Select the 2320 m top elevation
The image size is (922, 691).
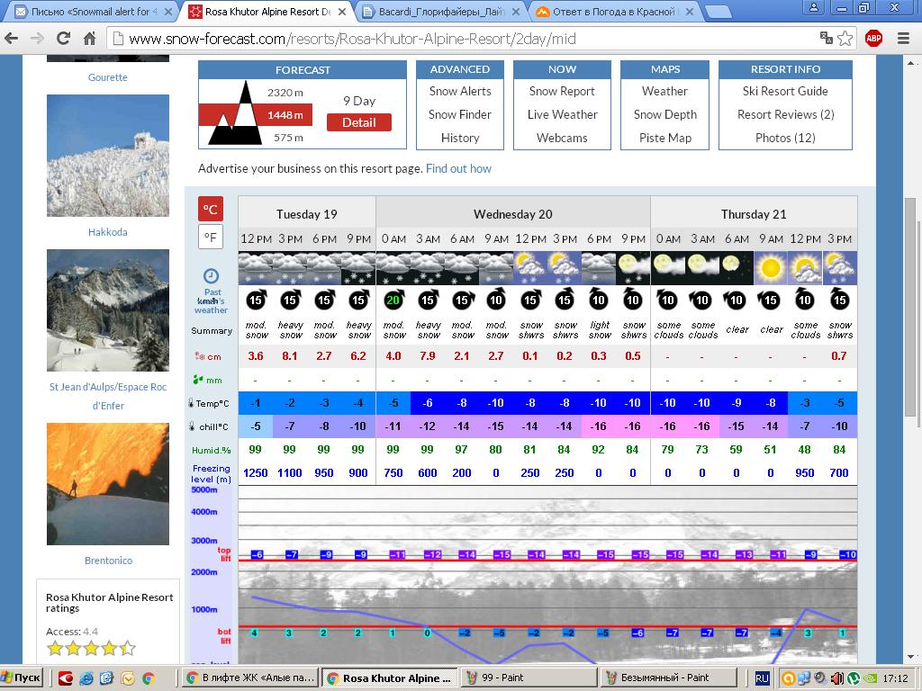pyautogui.click(x=285, y=93)
